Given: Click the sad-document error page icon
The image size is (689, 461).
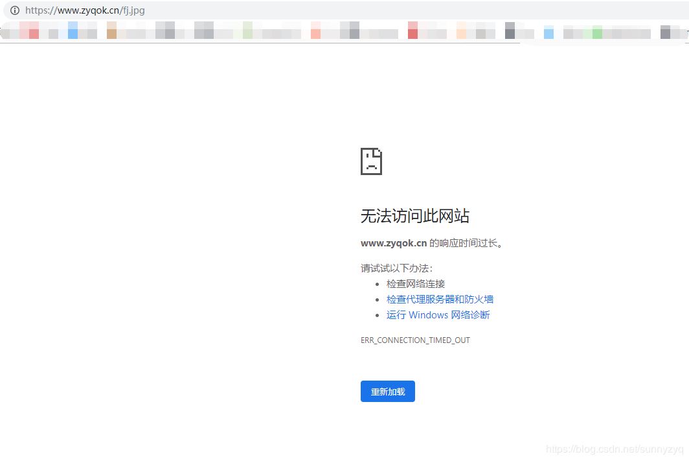Looking at the screenshot, I should click(370, 161).
